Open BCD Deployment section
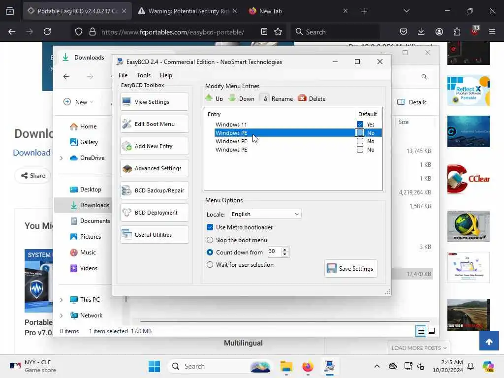The image size is (504, 378). pos(154,213)
